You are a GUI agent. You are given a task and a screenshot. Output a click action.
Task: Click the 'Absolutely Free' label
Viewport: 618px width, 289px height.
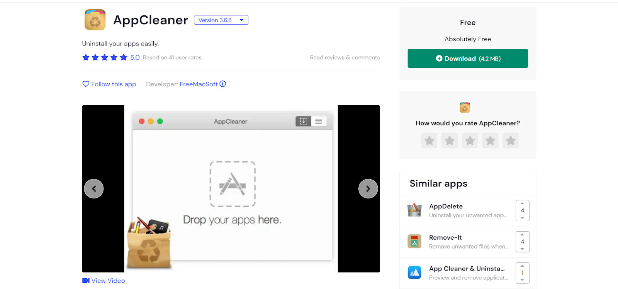pyautogui.click(x=468, y=39)
